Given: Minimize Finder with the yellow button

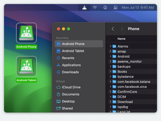Looking at the screenshot, I should pos(63,29).
